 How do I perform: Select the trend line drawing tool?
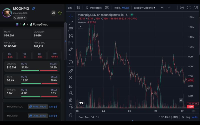coord(71,23)
